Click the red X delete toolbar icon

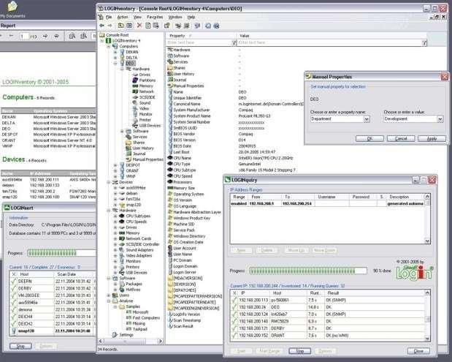(x=139, y=26)
